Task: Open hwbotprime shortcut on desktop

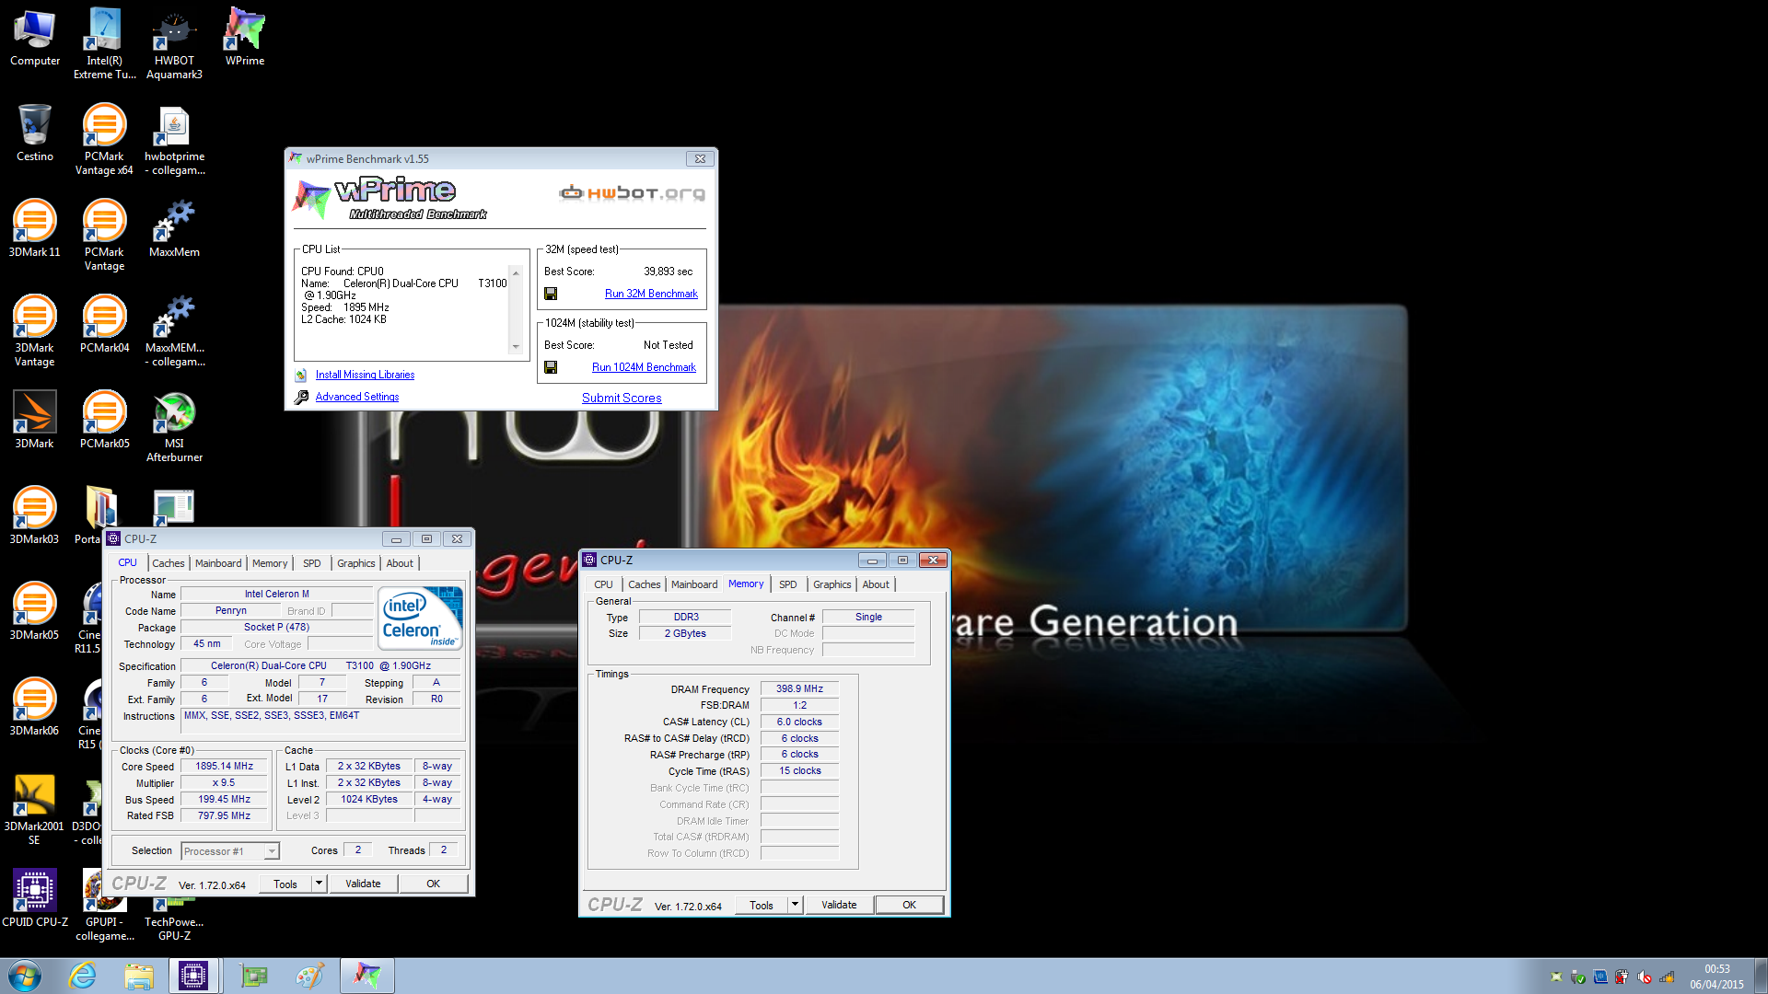Action: 174,139
